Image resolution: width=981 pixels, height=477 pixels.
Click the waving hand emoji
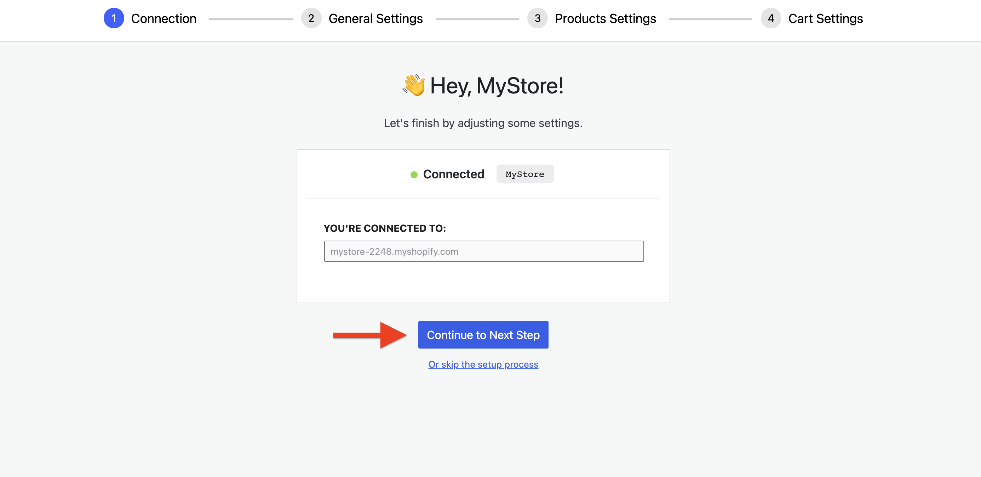tap(414, 85)
